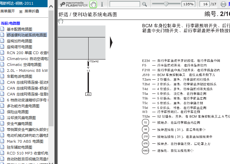The image size is (230, 164).
Task: Click the page number field showing 16
Action: pyautogui.click(x=204, y=4)
